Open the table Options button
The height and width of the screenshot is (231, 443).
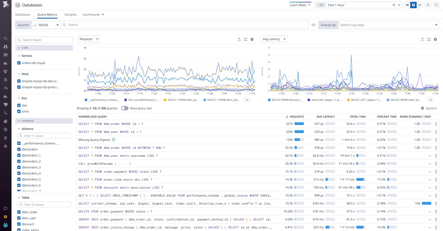(x=428, y=108)
